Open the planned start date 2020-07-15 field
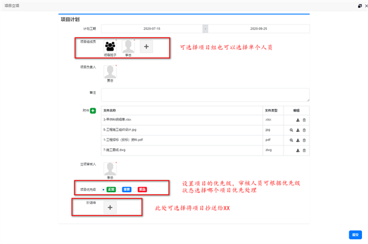The height and width of the screenshot is (244, 368). (x=152, y=29)
